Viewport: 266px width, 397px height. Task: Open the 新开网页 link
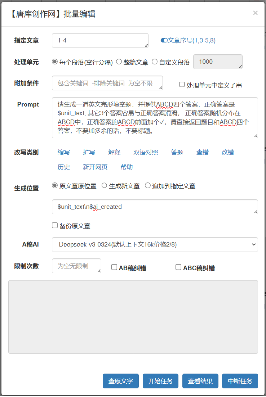95,167
